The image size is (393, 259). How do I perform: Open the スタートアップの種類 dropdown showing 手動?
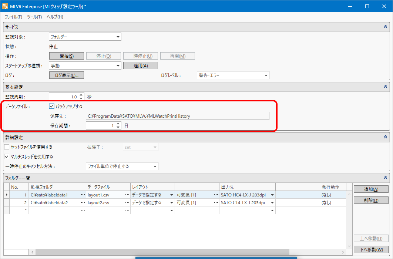(x=85, y=65)
